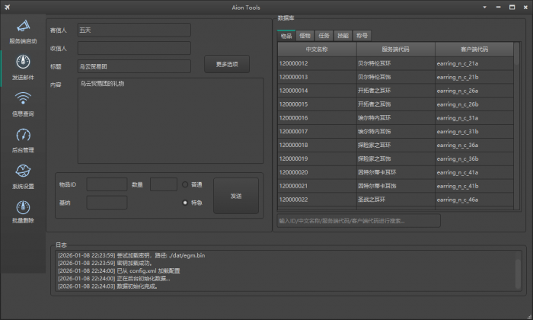The height and width of the screenshot is (320, 533).
Task: Click the 更多选项 button
Action: (227, 64)
